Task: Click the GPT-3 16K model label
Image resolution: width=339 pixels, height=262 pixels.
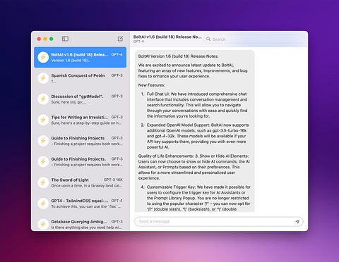Action: click(113, 180)
